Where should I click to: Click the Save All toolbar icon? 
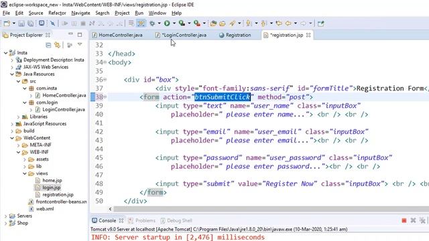pos(31,23)
